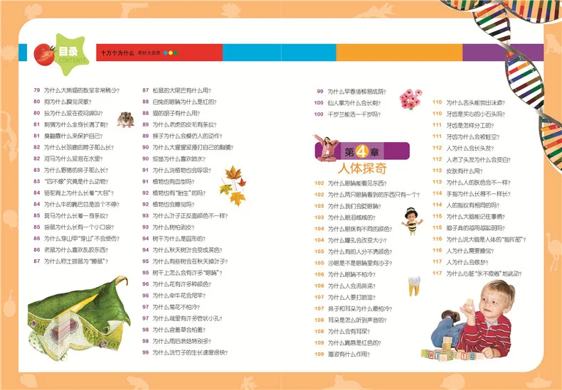
Task: Click the pink flowers picture
Action: (410, 99)
